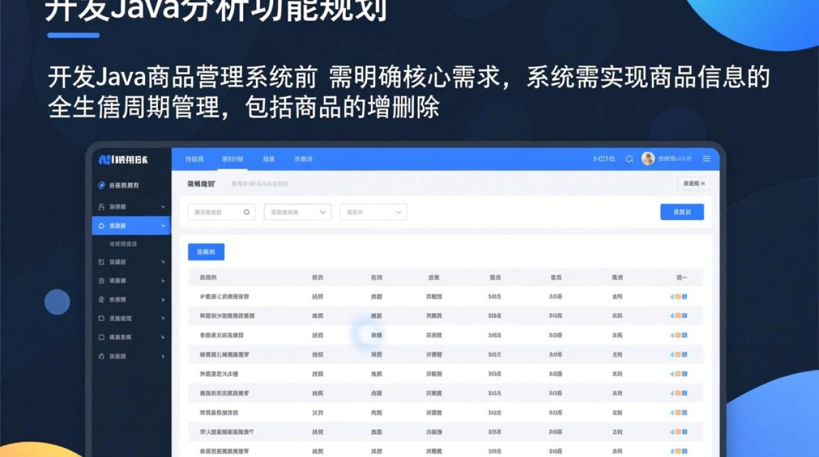The height and width of the screenshot is (457, 819).
Task: Click the orange action icon in the first table row
Action: click(x=678, y=296)
